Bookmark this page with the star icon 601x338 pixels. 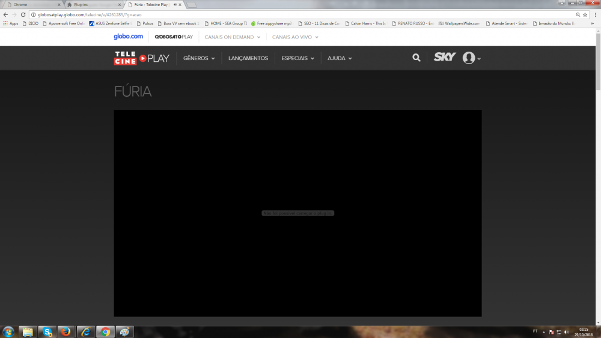click(x=585, y=14)
